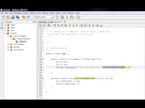This screenshot has width=145, height=108.
Task: Comment selected lines icon
Action: [98, 25]
